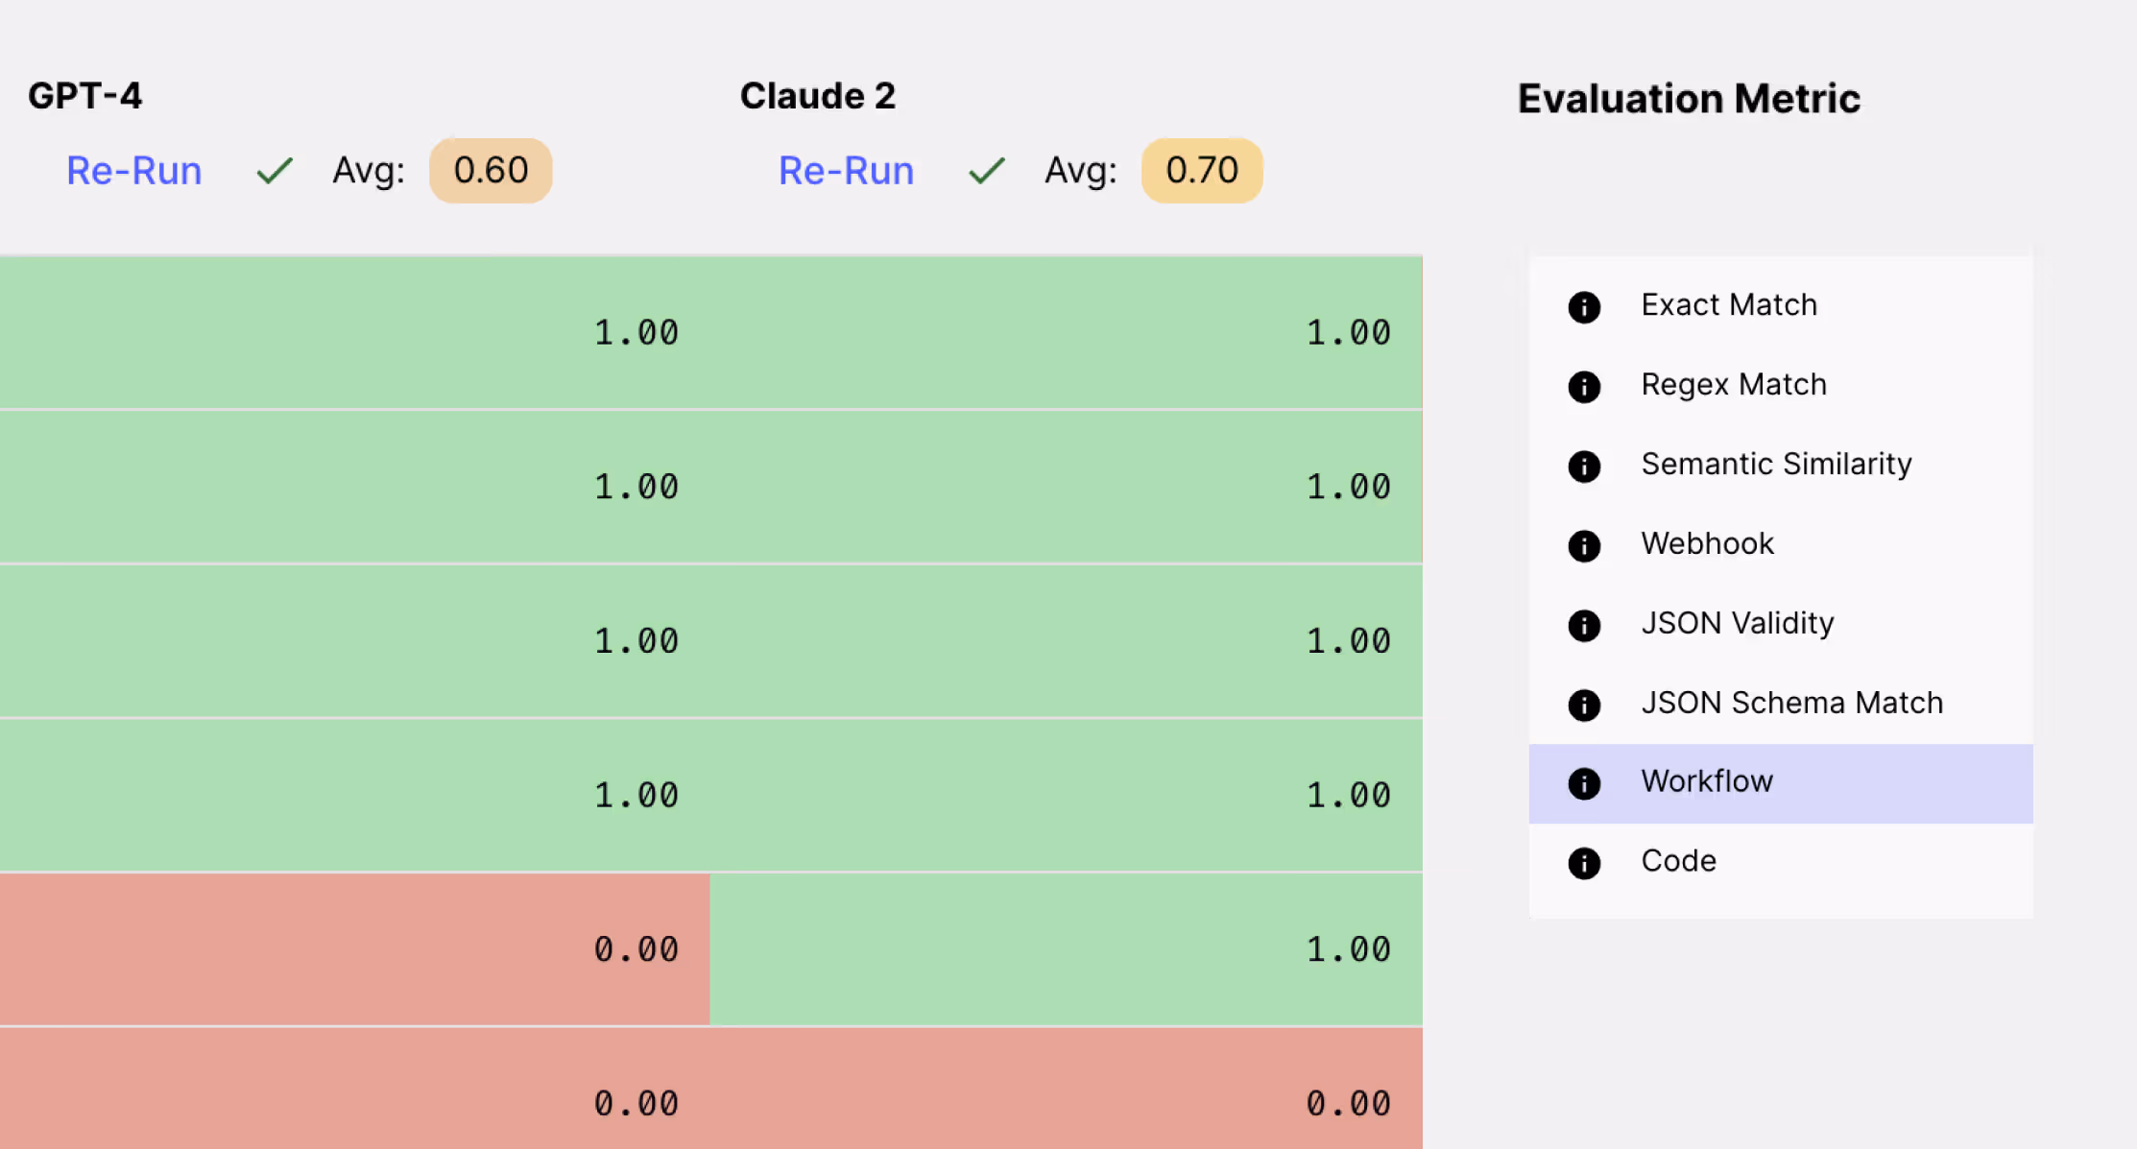Re-Run the Claude 2 evaluation
The width and height of the screenshot is (2137, 1149).
tap(847, 171)
